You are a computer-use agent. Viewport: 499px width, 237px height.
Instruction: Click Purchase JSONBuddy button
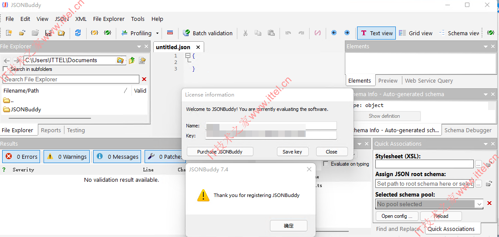[x=220, y=151]
